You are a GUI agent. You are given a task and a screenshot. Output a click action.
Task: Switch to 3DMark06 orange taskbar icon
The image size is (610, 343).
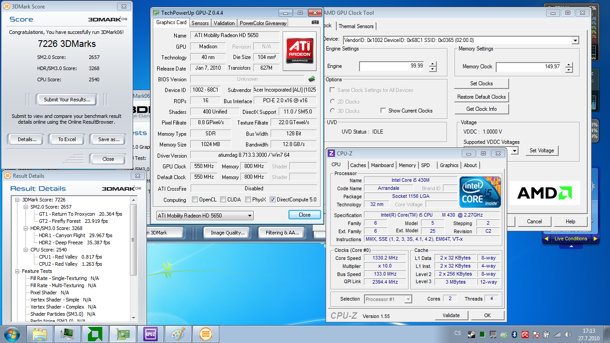[206, 334]
